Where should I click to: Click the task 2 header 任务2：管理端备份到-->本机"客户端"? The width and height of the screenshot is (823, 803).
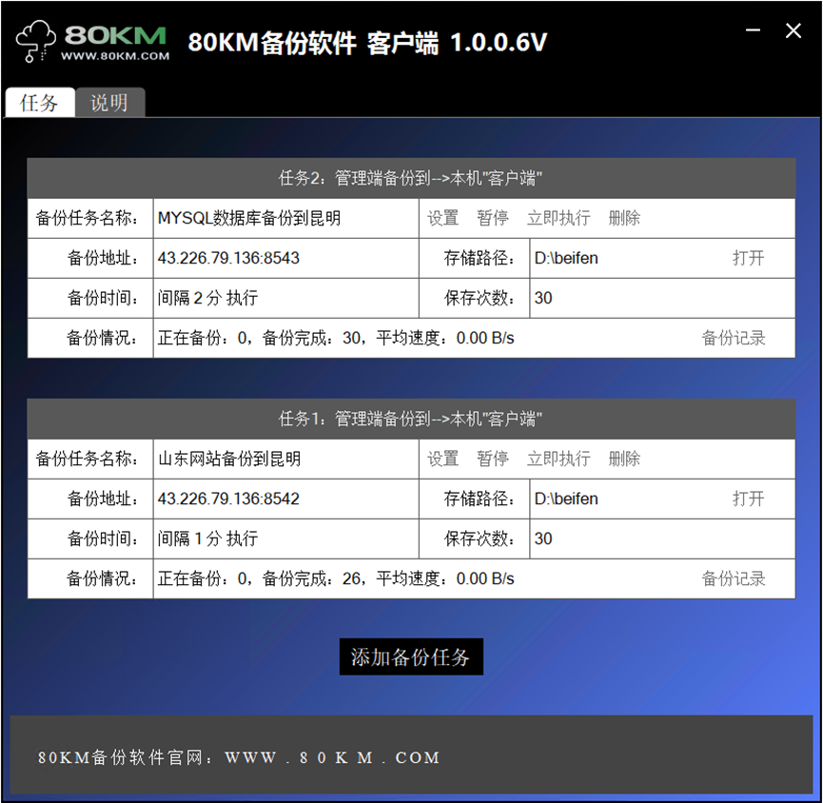[x=411, y=179]
